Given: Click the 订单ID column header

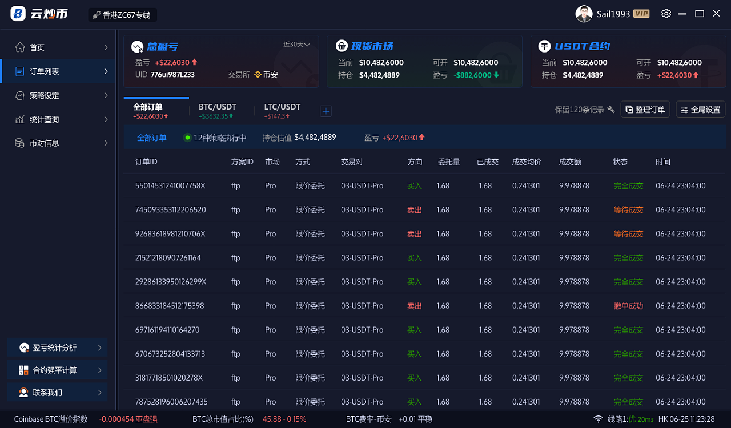Looking at the screenshot, I should [x=146, y=162].
